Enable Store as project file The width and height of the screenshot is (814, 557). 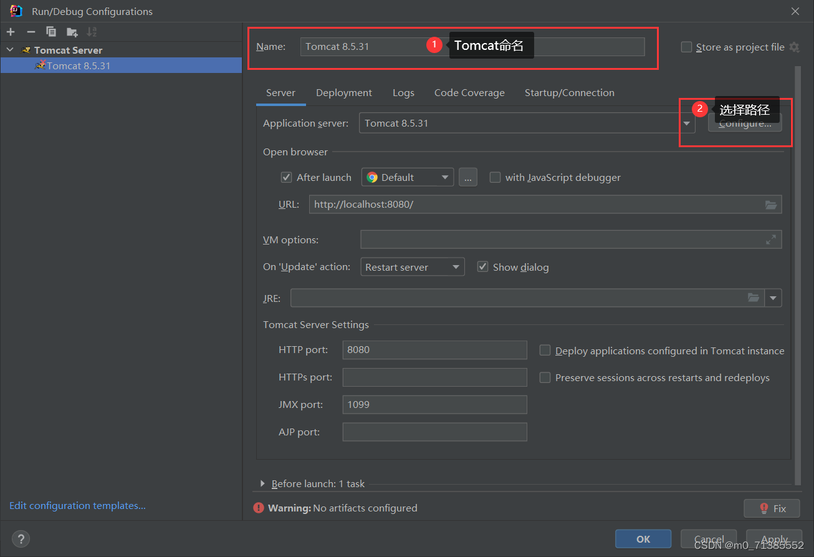(686, 47)
